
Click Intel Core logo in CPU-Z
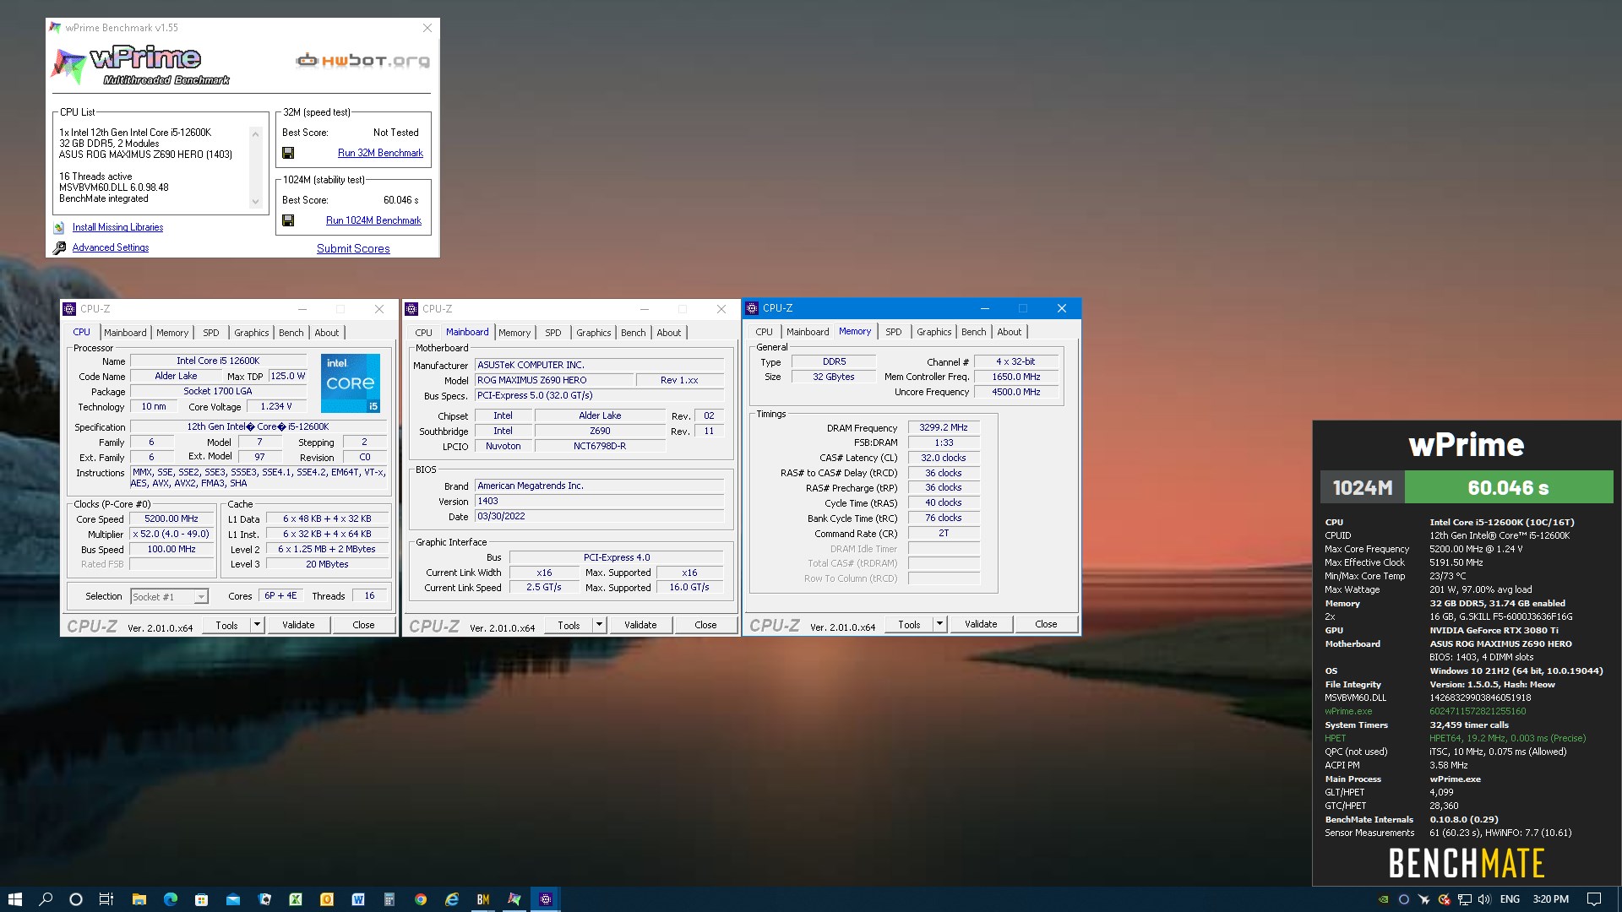351,383
